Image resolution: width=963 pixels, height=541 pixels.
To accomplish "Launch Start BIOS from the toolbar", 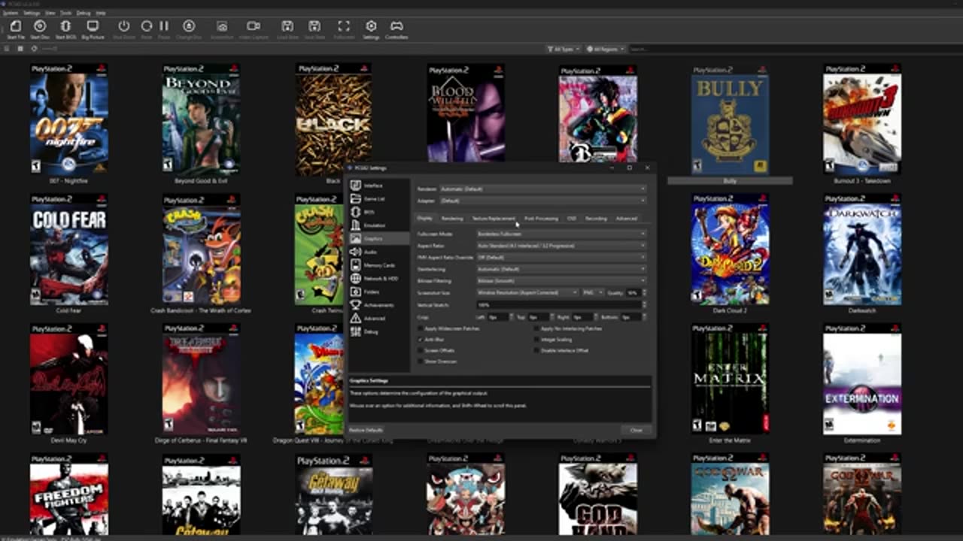I will pyautogui.click(x=65, y=29).
